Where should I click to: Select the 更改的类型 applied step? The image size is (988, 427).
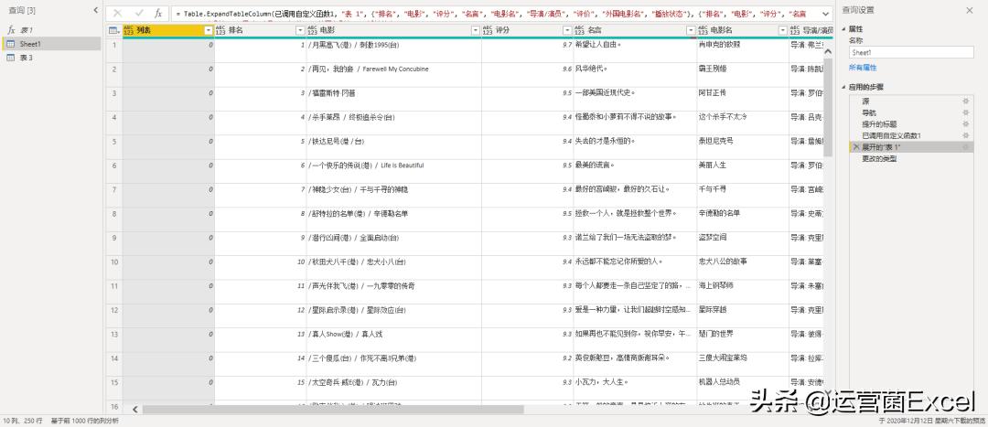pyautogui.click(x=911, y=159)
